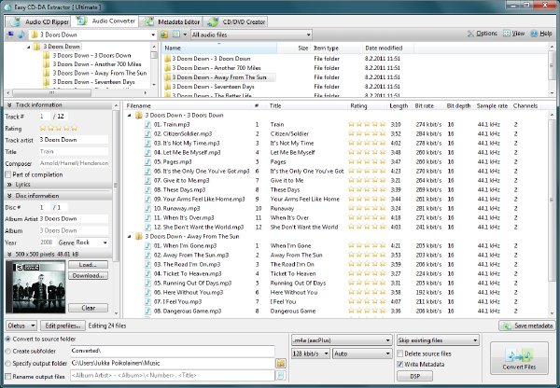
Task: Open the Genre dropdown showing Rock
Action: click(92, 242)
